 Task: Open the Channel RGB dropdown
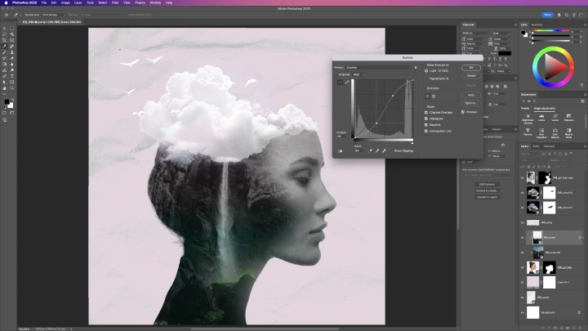359,74
